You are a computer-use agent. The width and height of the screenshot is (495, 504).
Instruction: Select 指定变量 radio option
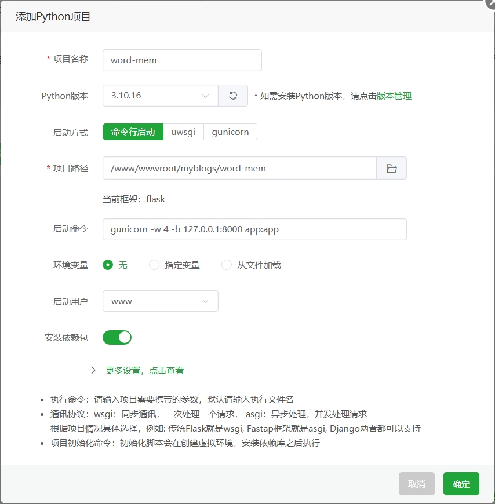(154, 265)
